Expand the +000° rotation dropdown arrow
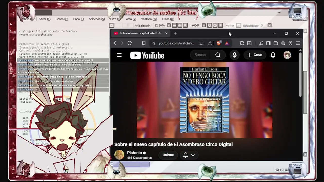 [204, 26]
